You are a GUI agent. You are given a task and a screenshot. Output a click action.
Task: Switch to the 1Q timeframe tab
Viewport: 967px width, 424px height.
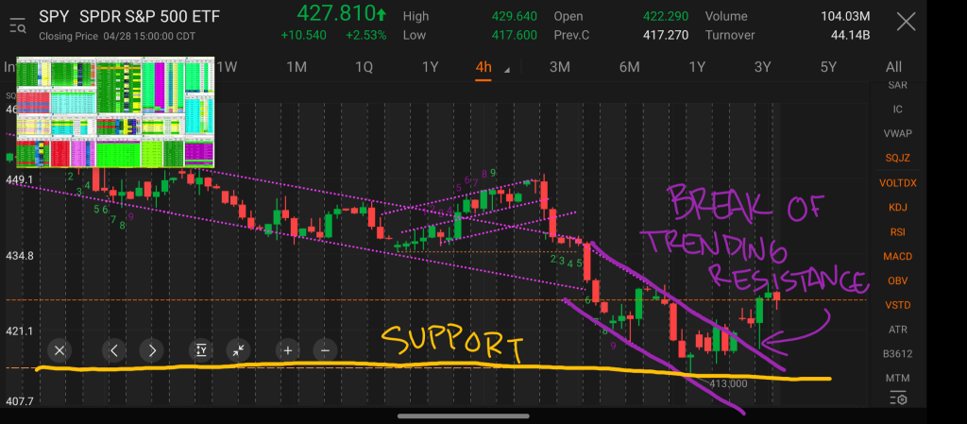pyautogui.click(x=364, y=67)
